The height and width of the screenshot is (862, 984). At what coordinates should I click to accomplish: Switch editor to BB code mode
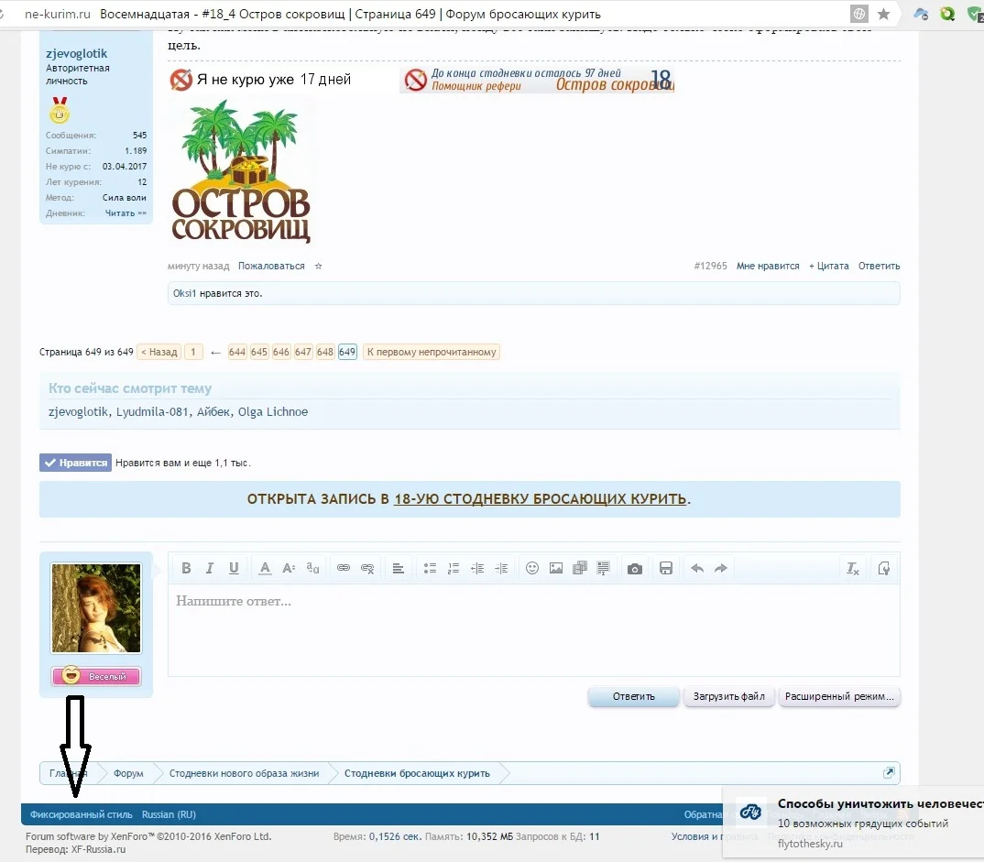tap(883, 568)
